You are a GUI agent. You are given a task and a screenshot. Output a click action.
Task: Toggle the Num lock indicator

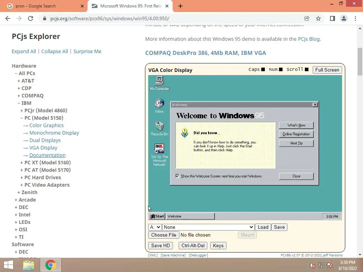point(281,69)
